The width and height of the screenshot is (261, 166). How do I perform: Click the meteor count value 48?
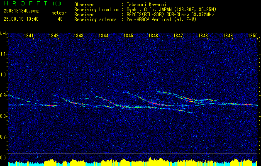click(x=60, y=19)
